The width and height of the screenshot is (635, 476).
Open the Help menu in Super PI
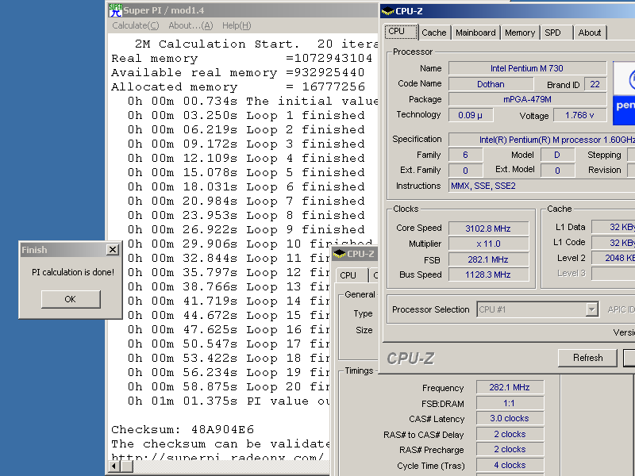(x=237, y=25)
